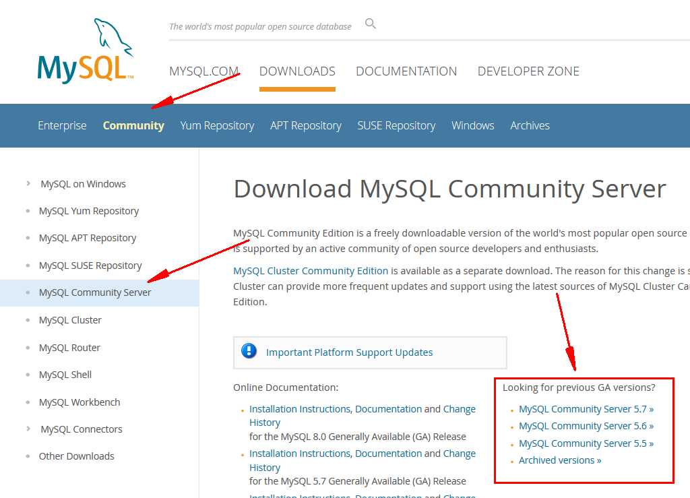Select the DOWNLOADS top menu
This screenshot has width=690, height=498.
pyautogui.click(x=297, y=71)
